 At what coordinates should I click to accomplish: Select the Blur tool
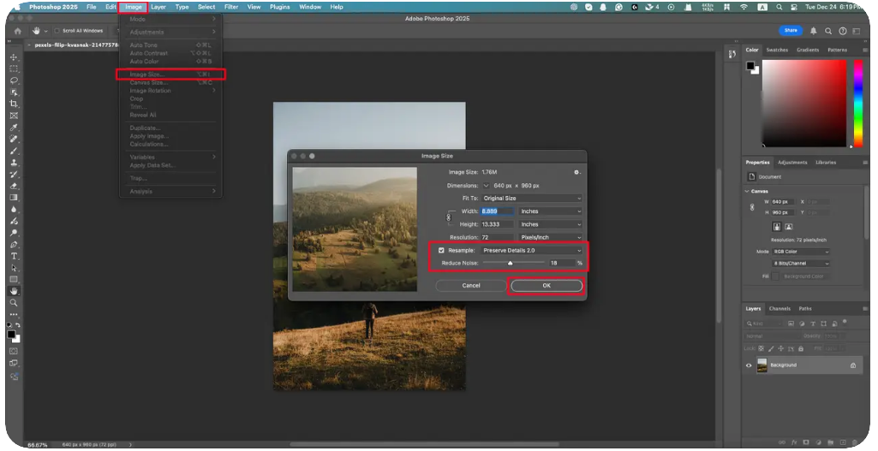tap(14, 210)
